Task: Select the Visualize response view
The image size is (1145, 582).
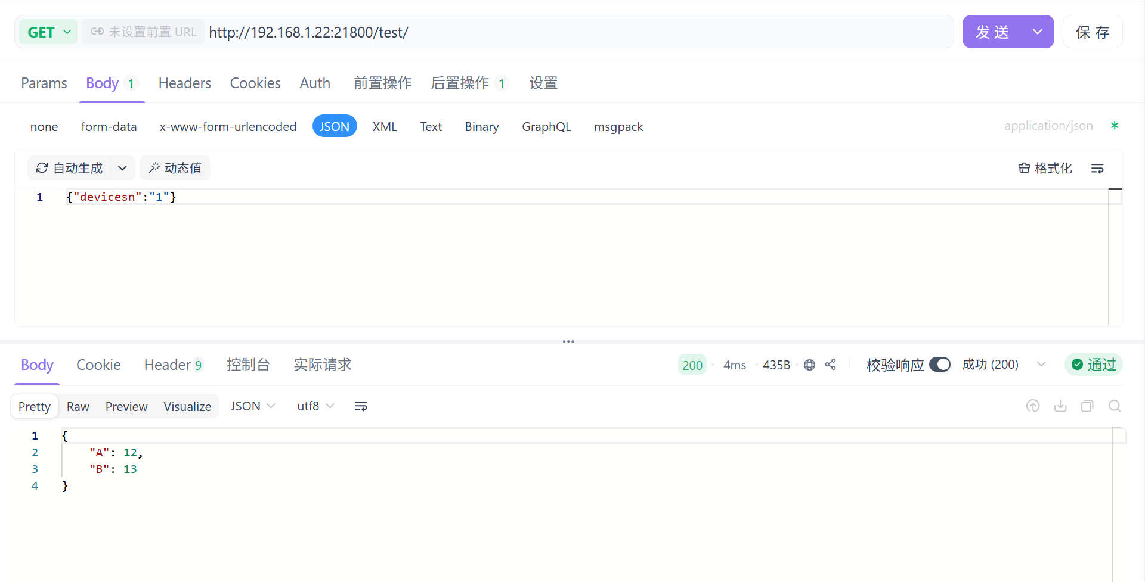Action: click(187, 406)
